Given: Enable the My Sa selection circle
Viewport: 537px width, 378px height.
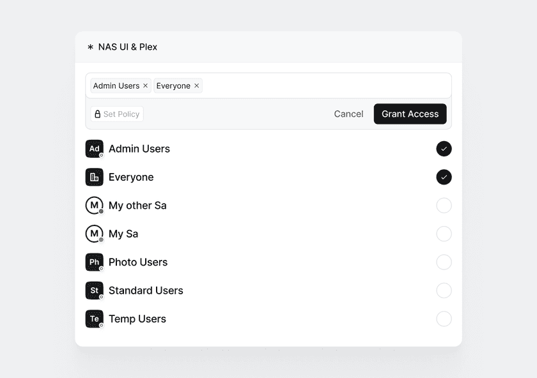Looking at the screenshot, I should coord(444,234).
